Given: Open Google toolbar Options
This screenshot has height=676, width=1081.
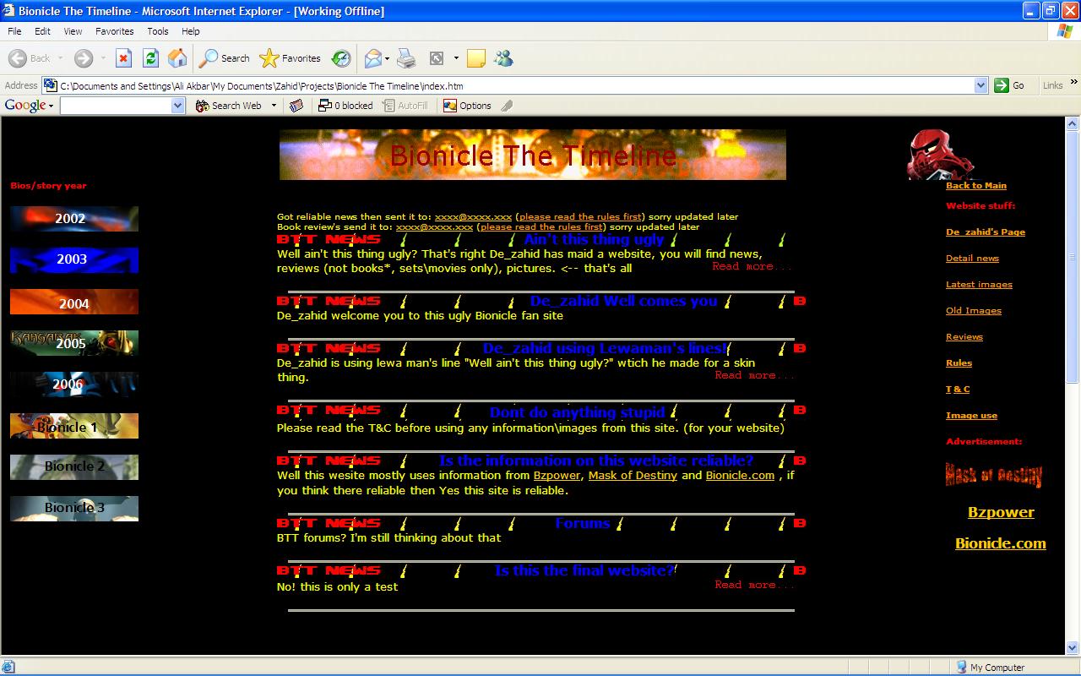Looking at the screenshot, I should (467, 106).
